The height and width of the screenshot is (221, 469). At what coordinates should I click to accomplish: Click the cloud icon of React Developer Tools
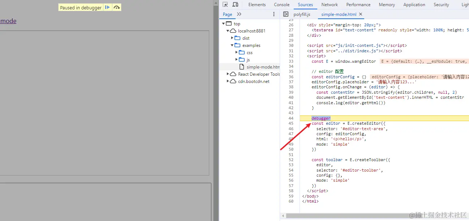point(233,74)
